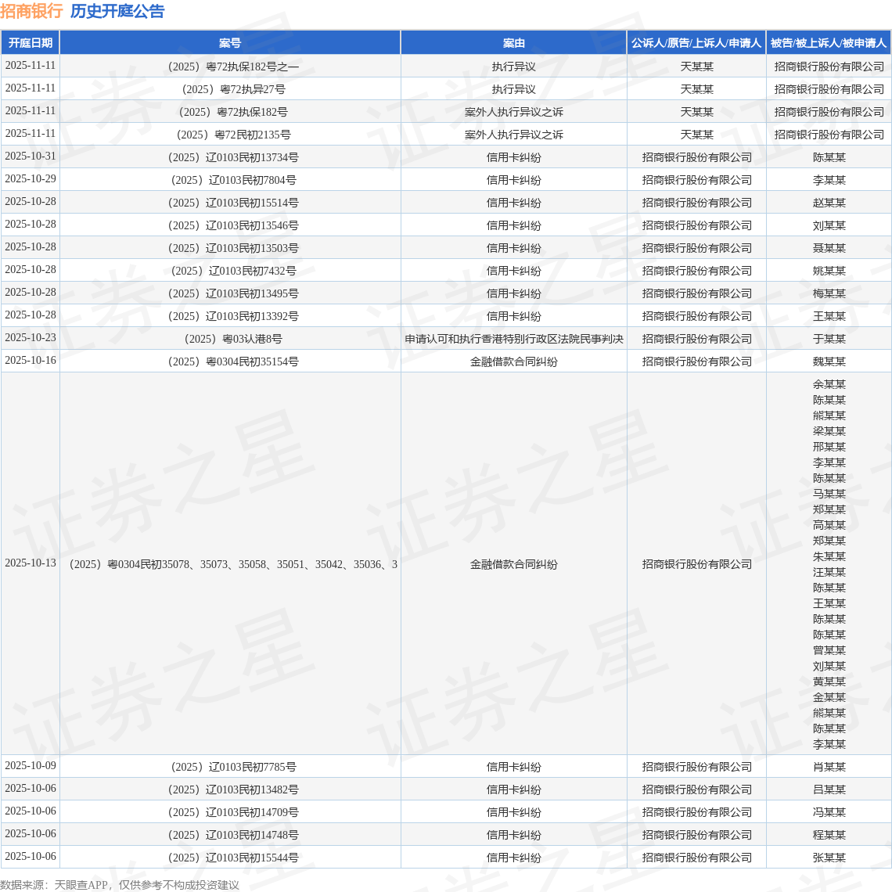
Task: Click plaintiff 招商银行股份有限公司 in the 2025-10-23 row
Action: [697, 340]
